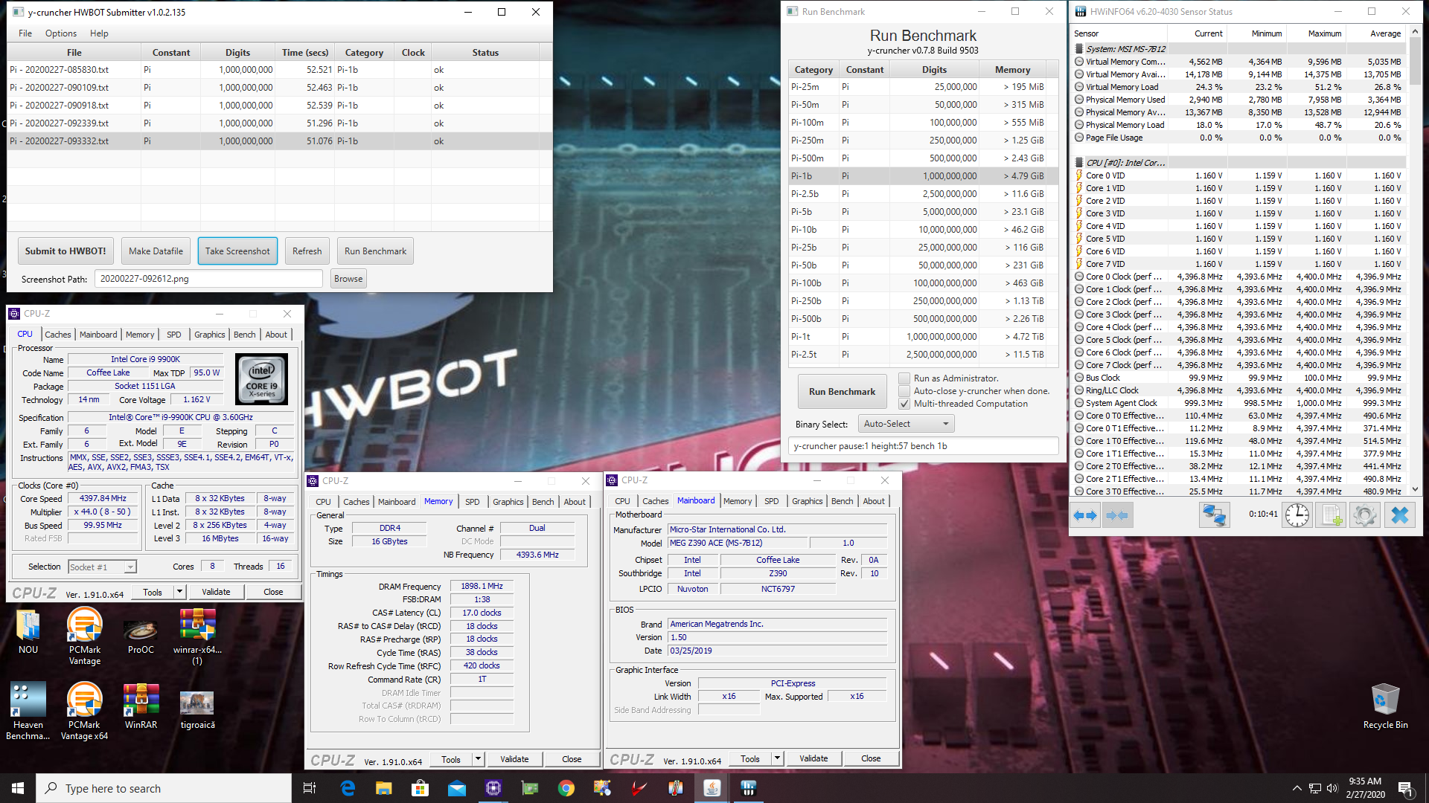Open Task View button on taskbar
Viewport: 1429px width, 803px height.
(310, 788)
